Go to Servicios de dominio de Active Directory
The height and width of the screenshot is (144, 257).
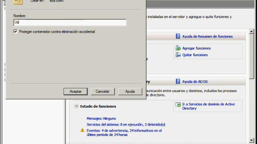coord(208,106)
